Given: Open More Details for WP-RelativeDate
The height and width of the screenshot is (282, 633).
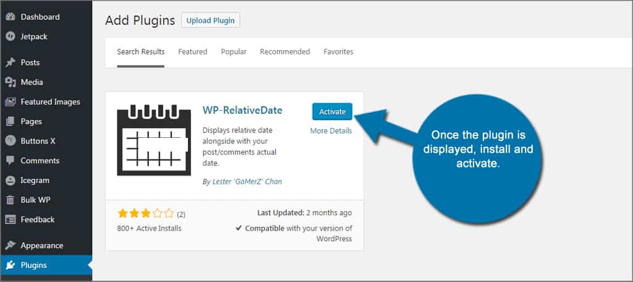Looking at the screenshot, I should coord(331,131).
